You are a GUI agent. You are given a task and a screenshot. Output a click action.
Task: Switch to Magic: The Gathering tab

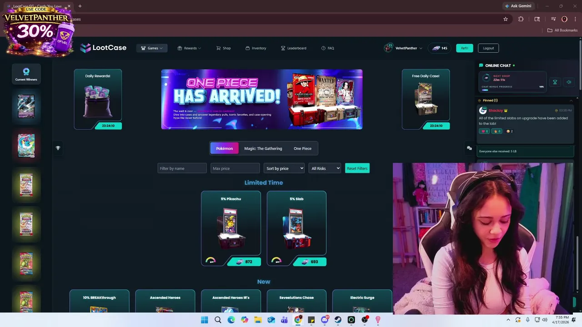click(x=263, y=149)
